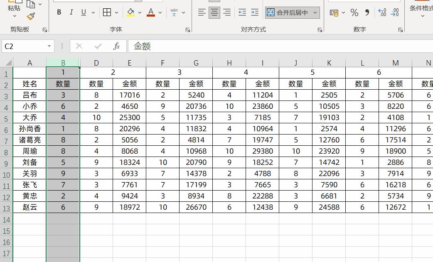Viewport: 433px width, 262px height.
Task: Click the Insert Function fx button
Action: point(116,46)
